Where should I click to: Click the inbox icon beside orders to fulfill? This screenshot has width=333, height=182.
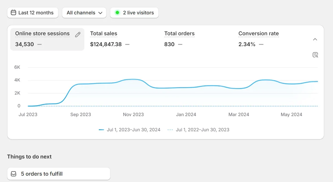[13, 174]
